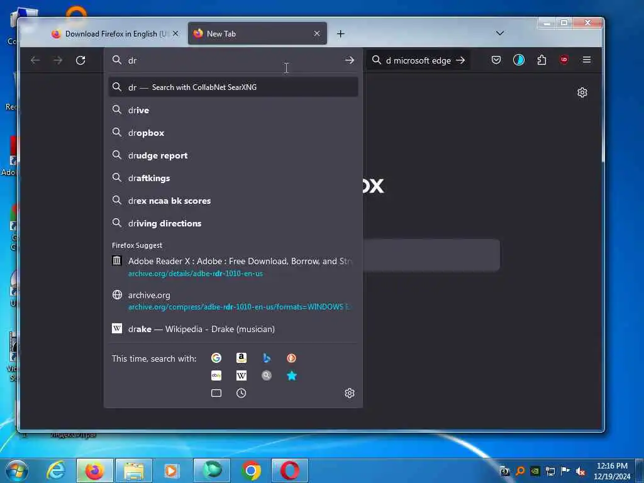Image resolution: width=644 pixels, height=483 pixels.
Task: Search this time with Amazon
Action: tap(241, 358)
